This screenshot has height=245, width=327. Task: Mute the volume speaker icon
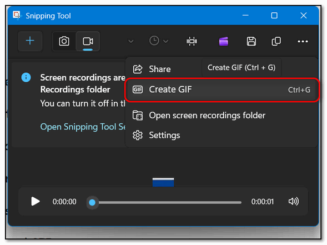pyautogui.click(x=294, y=201)
